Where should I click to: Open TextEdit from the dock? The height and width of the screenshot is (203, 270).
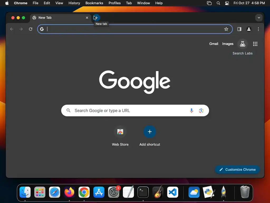pyautogui.click(x=128, y=192)
